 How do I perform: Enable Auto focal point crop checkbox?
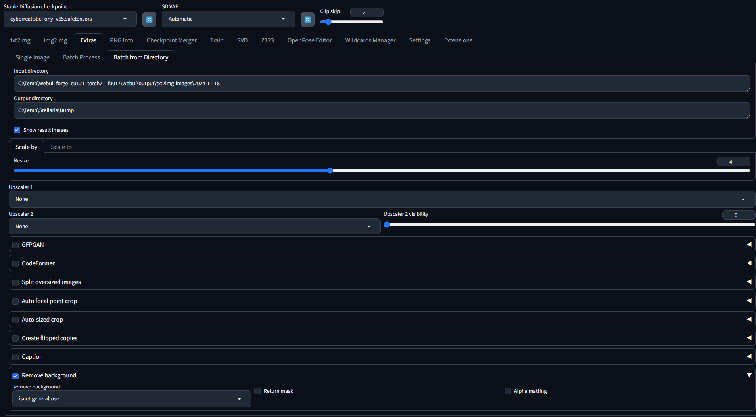[15, 301]
